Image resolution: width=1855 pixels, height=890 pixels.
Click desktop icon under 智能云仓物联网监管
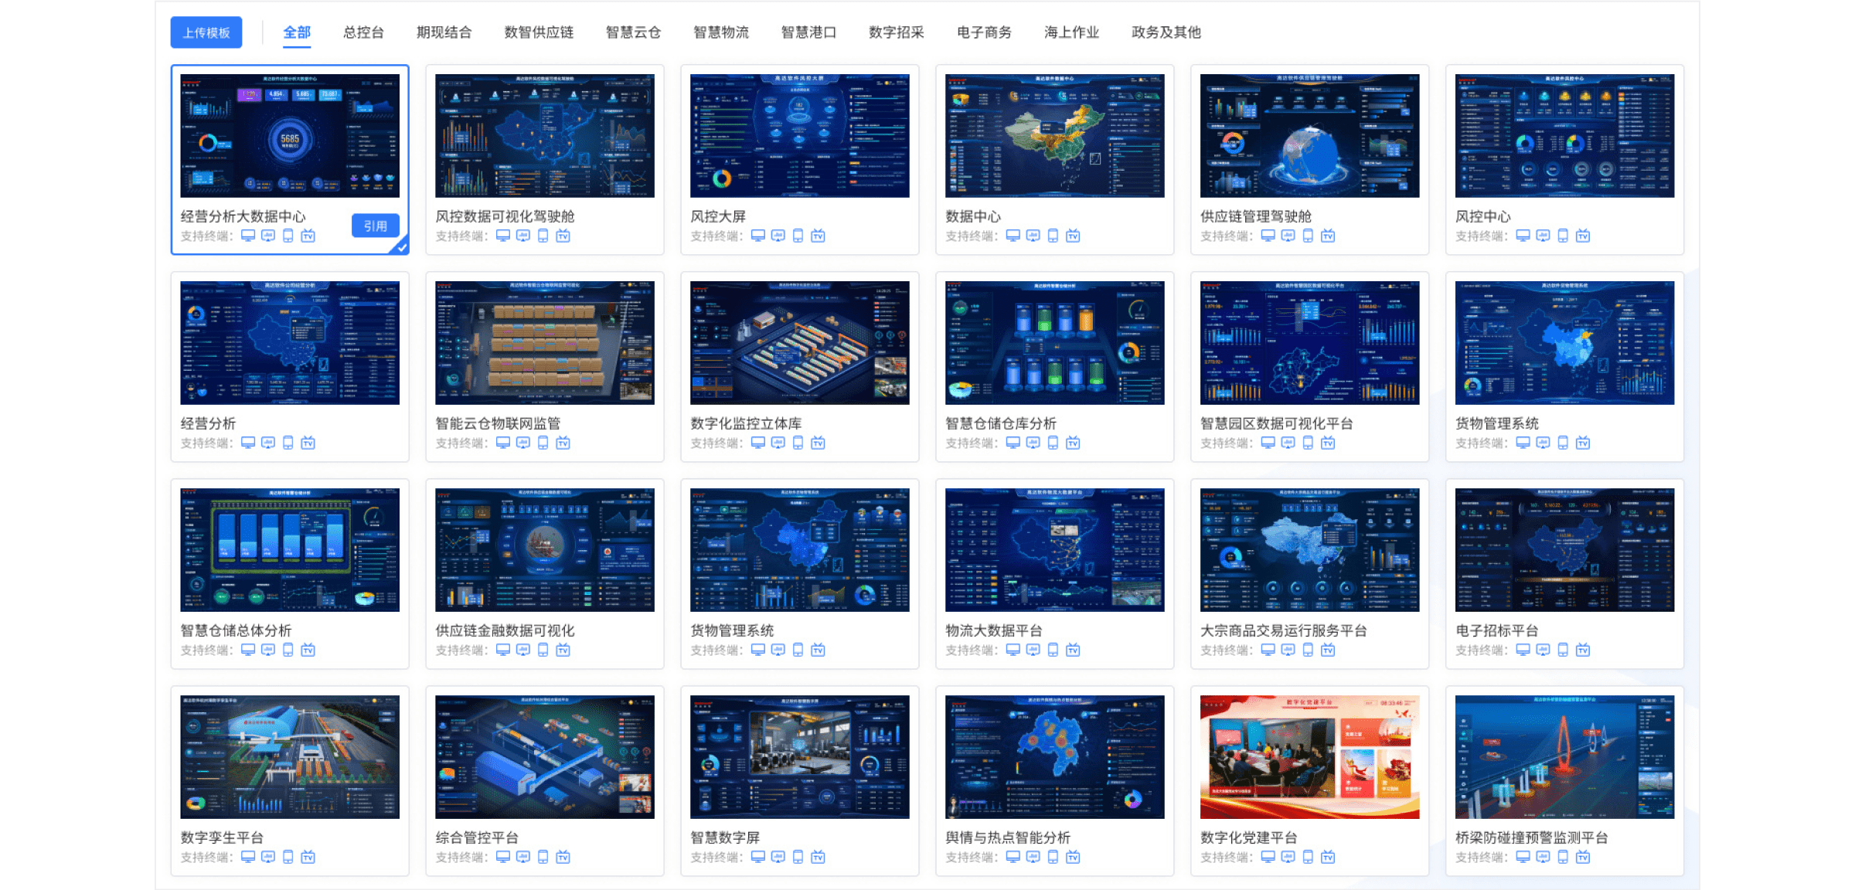[x=503, y=443]
